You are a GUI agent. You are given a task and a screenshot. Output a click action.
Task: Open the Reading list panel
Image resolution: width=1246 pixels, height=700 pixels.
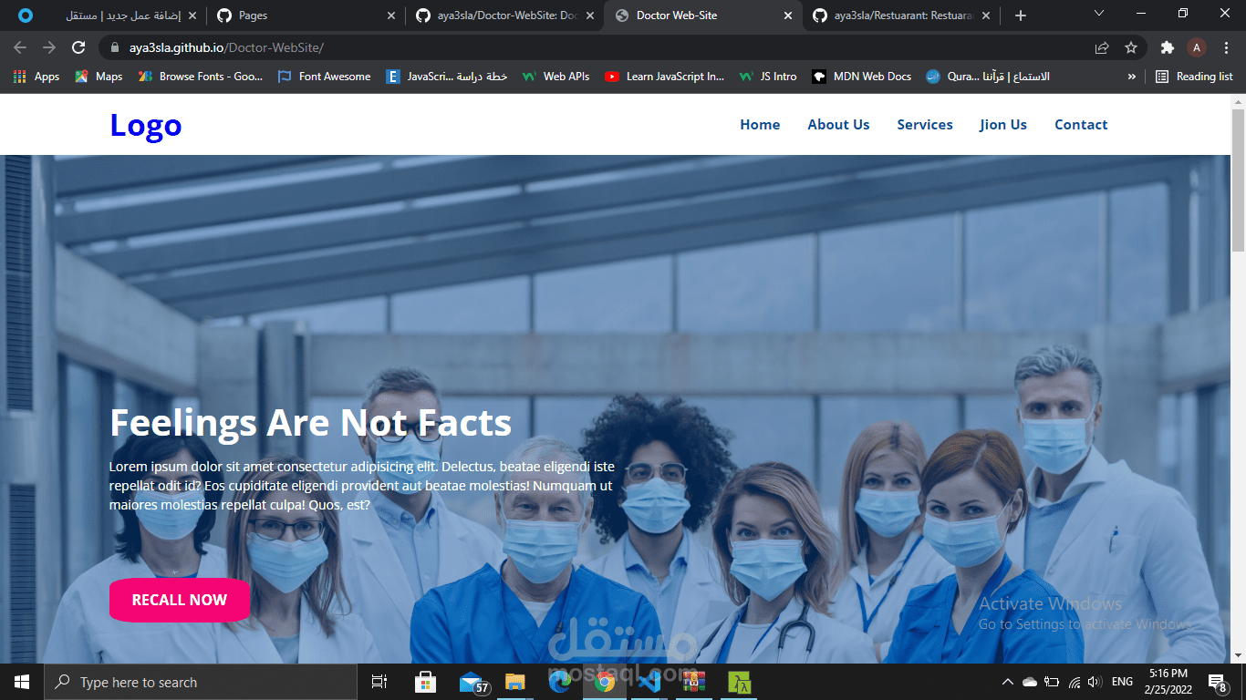coord(1195,77)
